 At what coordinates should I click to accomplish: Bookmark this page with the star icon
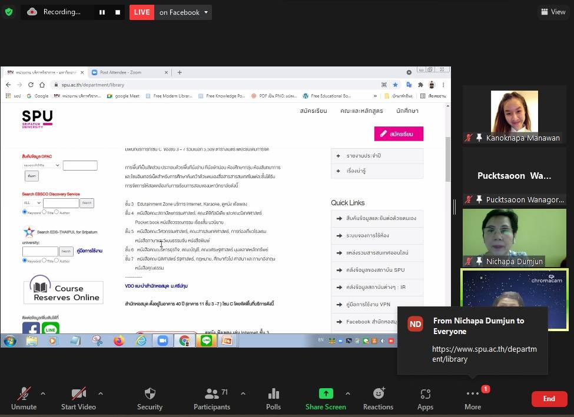pyautogui.click(x=396, y=85)
